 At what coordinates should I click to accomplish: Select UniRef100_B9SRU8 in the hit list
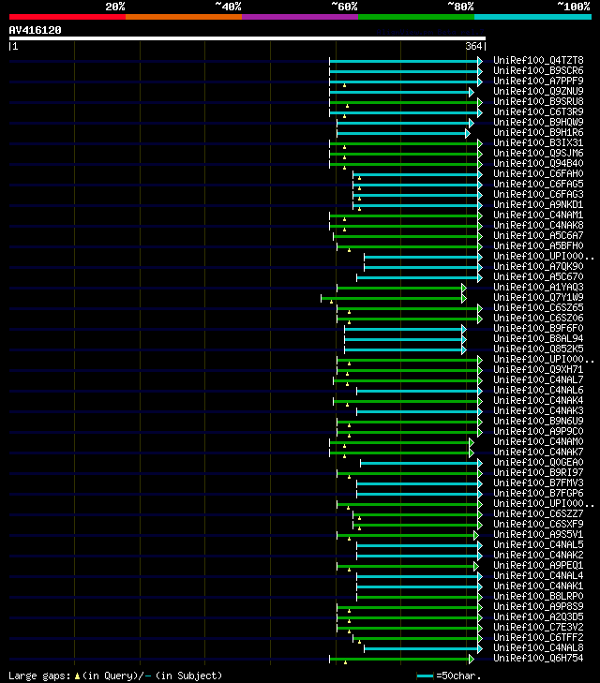[x=538, y=101]
